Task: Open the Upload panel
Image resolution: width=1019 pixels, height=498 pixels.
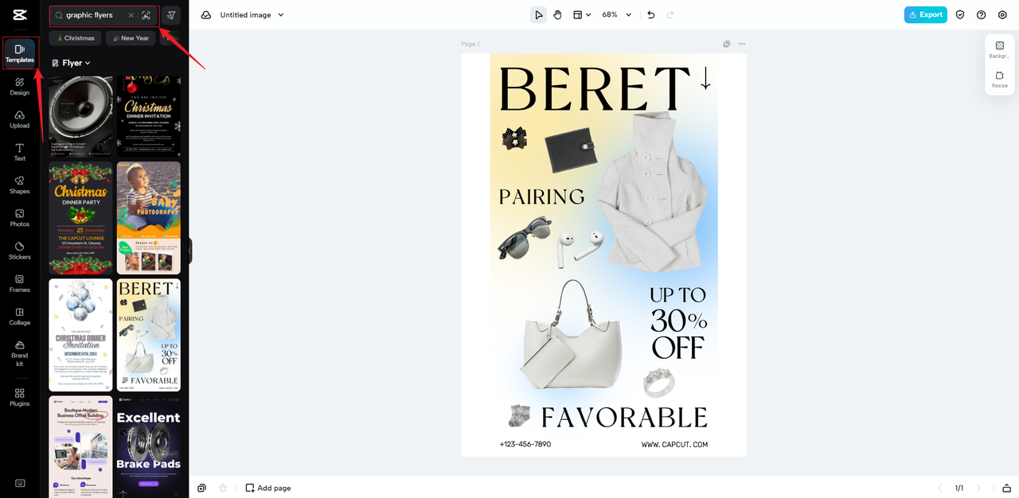Action: pyautogui.click(x=20, y=119)
